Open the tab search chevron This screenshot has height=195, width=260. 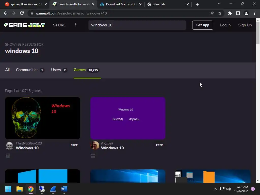[x=219, y=4]
